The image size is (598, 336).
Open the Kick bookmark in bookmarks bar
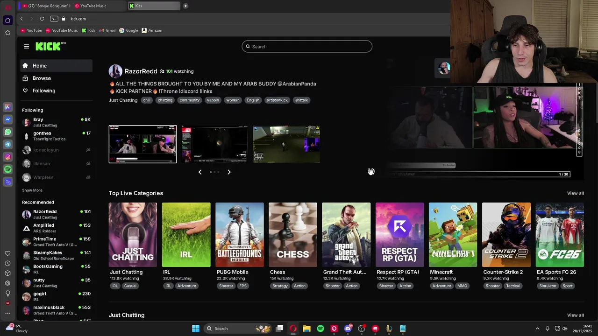[x=88, y=30]
